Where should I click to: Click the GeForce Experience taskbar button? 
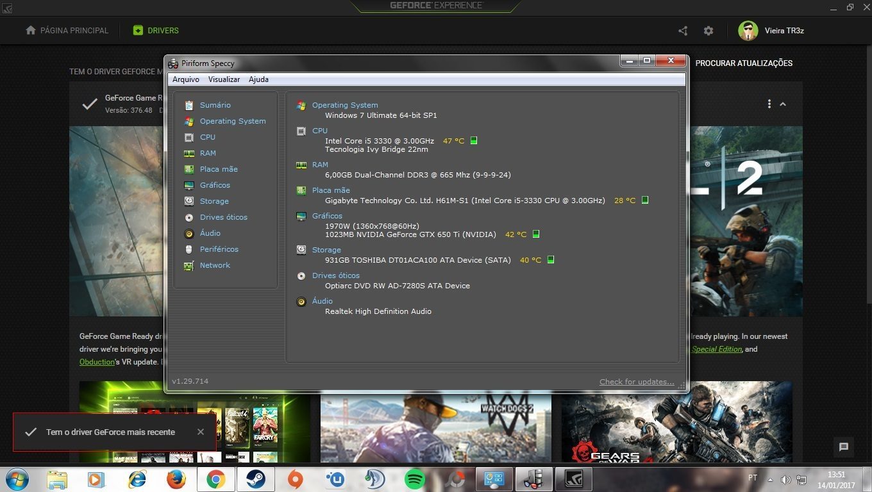pos(573,479)
